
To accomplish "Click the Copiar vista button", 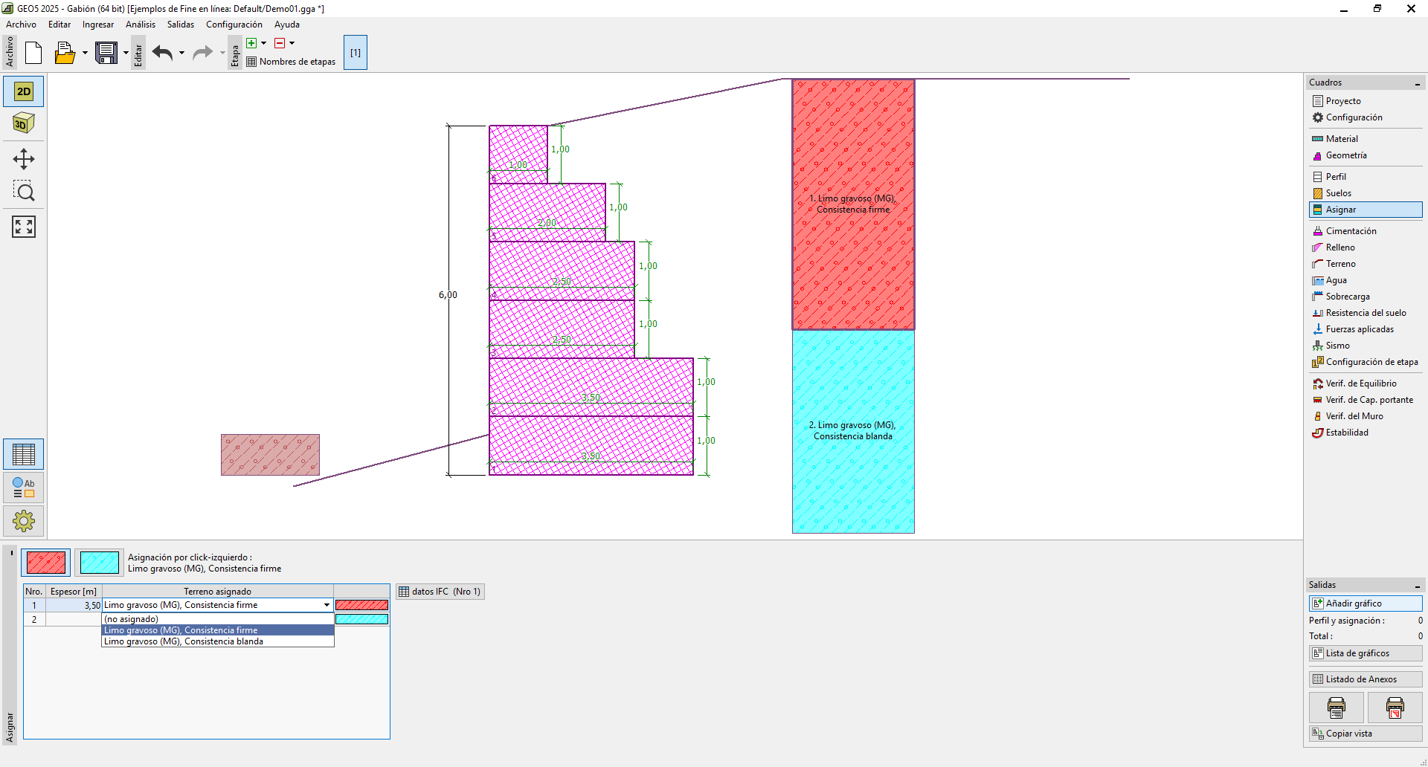I will click(x=1365, y=734).
